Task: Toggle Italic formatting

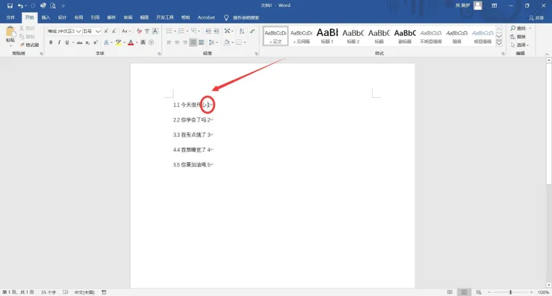Action: 59,43
